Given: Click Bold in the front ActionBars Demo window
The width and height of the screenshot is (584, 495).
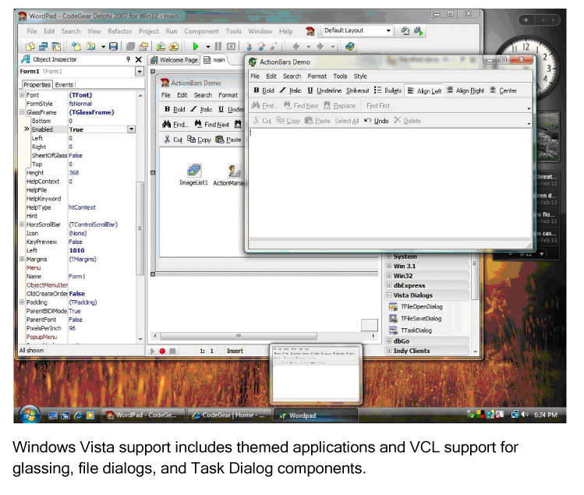Looking at the screenshot, I should (x=264, y=90).
